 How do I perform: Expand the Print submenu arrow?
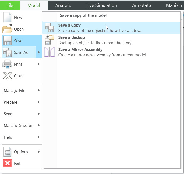(x=39, y=64)
